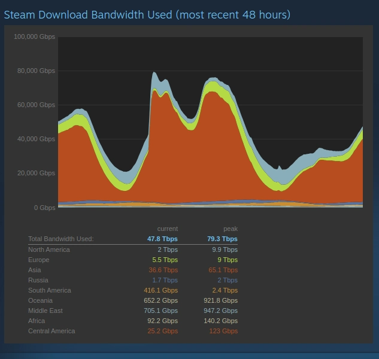Select the 80,000 Gbps axis label

[36, 71]
